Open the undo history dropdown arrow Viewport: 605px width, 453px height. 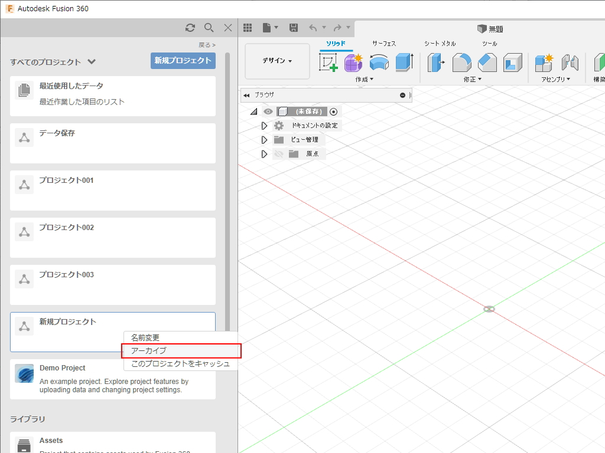[324, 27]
